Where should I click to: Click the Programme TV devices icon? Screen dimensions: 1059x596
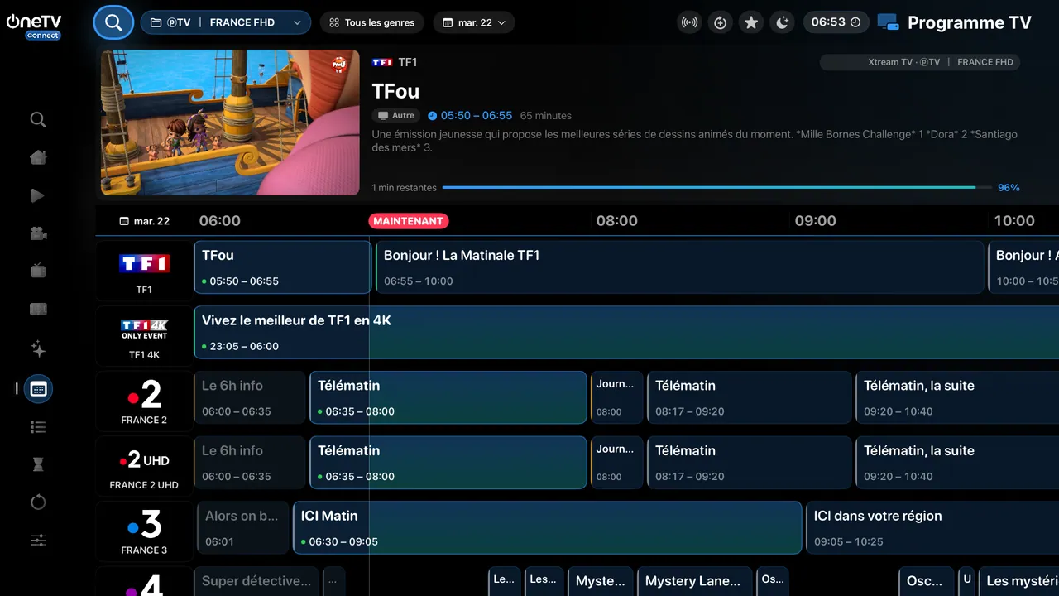tap(888, 22)
